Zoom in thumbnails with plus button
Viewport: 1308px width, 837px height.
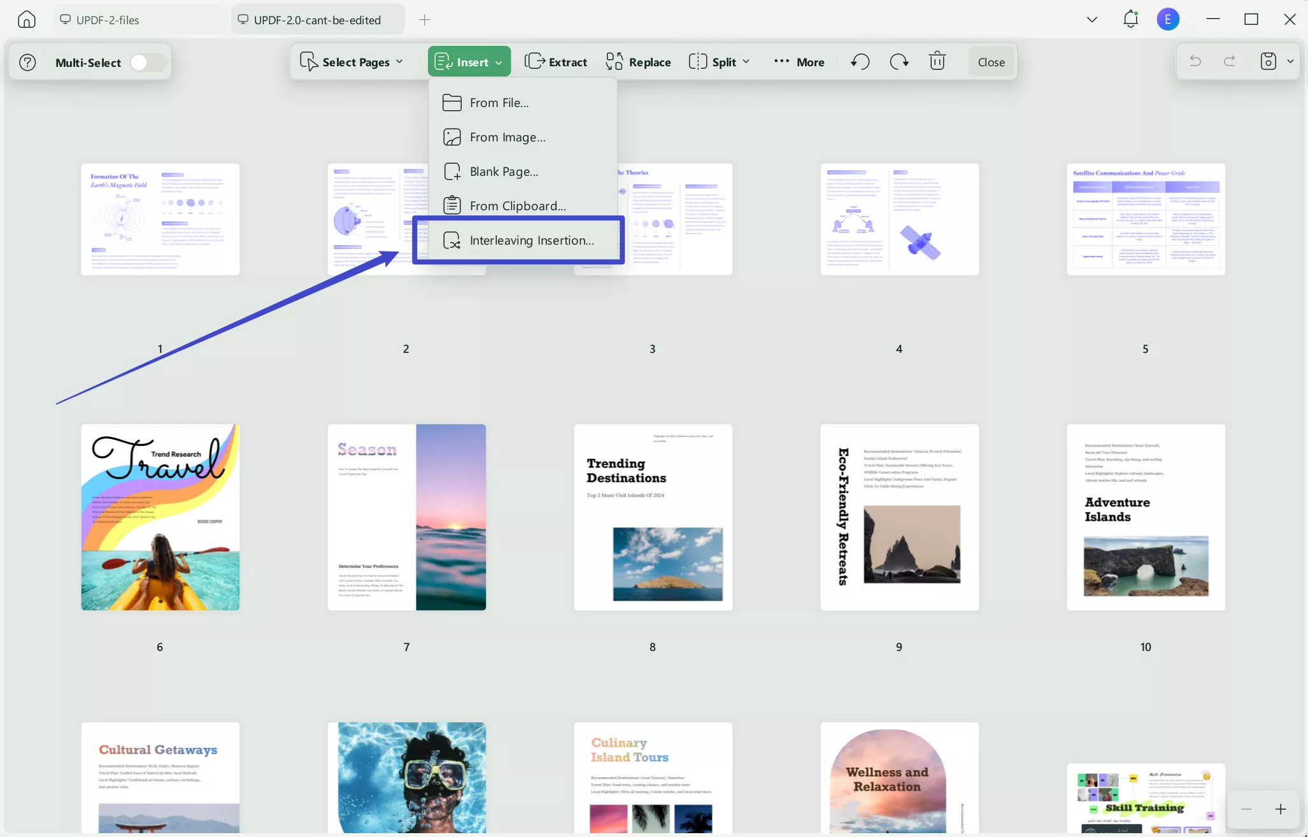[x=1281, y=809]
